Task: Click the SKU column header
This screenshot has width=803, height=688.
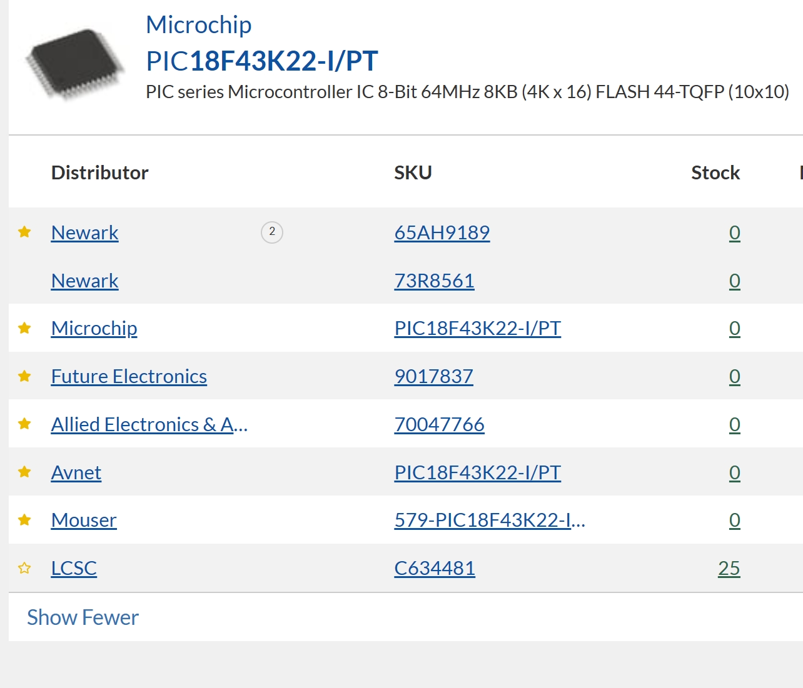Action: point(413,172)
